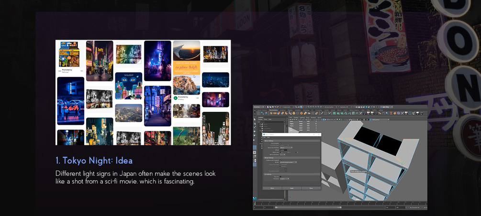The image size is (481, 216).
Task: Click the Apply button in Mirror Options
Action: (292, 188)
